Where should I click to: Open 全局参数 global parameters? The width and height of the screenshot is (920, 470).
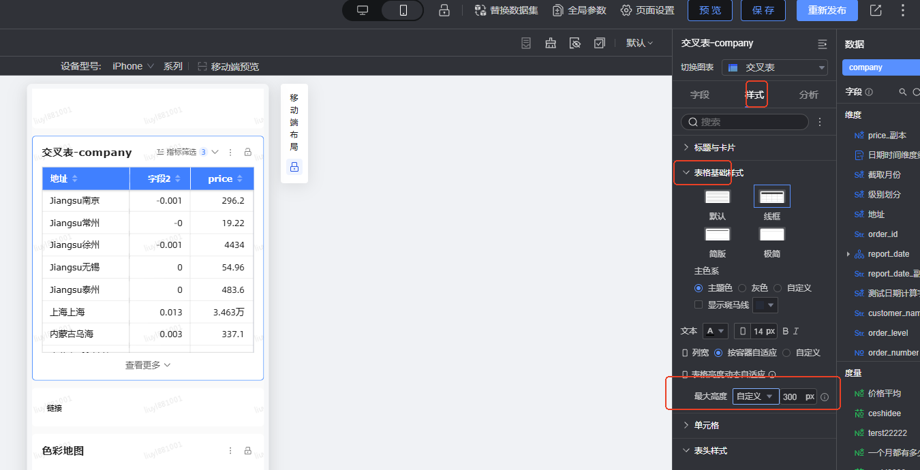point(579,10)
